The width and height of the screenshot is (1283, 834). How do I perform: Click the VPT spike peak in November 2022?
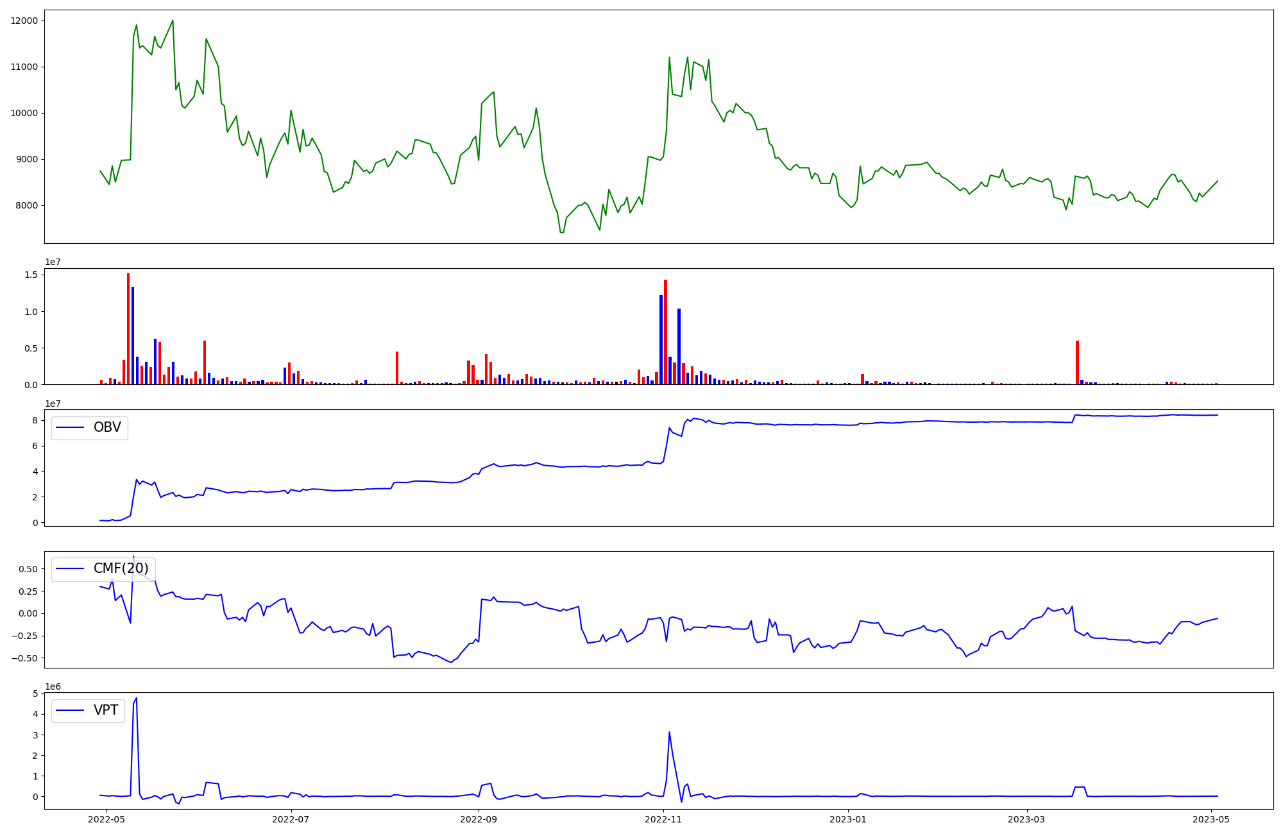[x=669, y=732]
